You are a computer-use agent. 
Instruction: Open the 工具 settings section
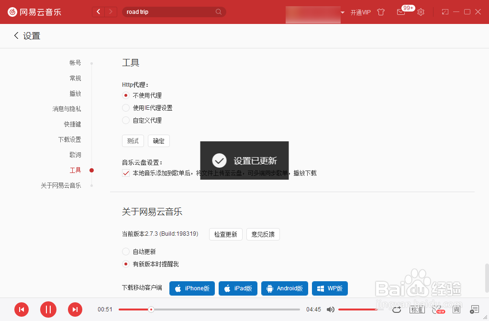[75, 170]
